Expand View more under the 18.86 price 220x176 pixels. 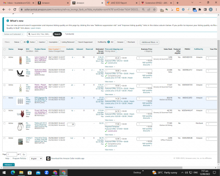click(x=110, y=81)
